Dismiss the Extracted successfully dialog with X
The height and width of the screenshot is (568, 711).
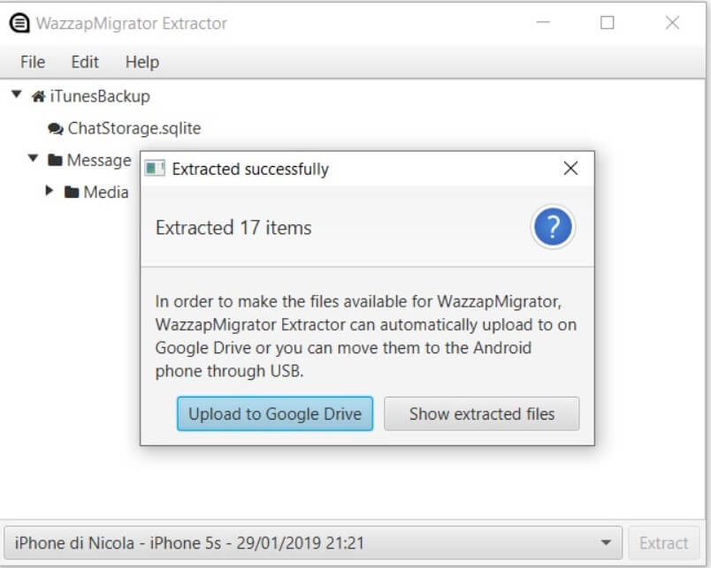pos(570,168)
